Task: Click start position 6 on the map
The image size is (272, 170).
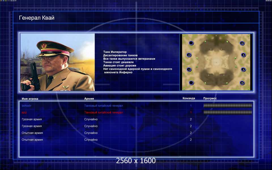Action: click(x=242, y=83)
